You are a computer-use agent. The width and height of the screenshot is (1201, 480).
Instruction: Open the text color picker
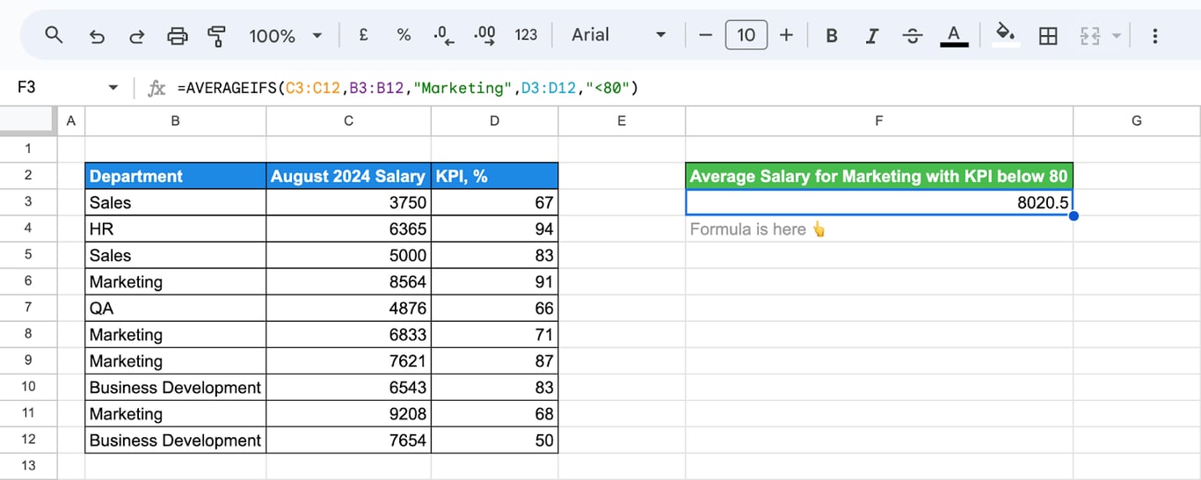954,36
